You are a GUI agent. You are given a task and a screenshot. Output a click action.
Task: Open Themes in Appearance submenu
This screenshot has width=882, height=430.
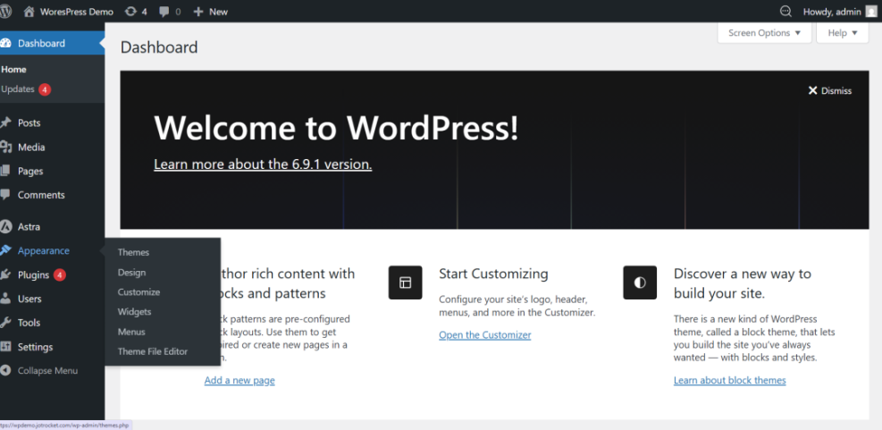(x=133, y=252)
